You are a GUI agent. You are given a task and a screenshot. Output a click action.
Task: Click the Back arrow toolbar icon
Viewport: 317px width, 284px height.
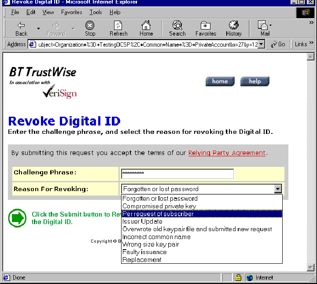[x=21, y=26]
